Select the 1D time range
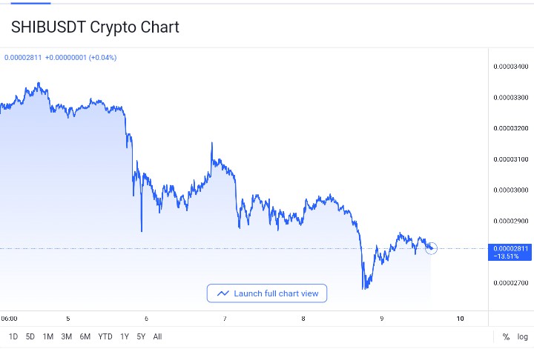534x349 pixels. pos(13,336)
